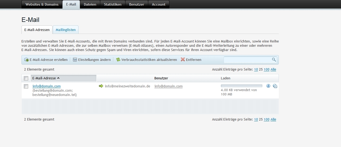Check the box for info@domain.com row
Viewport: 341px width, 147px height.
pos(26,86)
